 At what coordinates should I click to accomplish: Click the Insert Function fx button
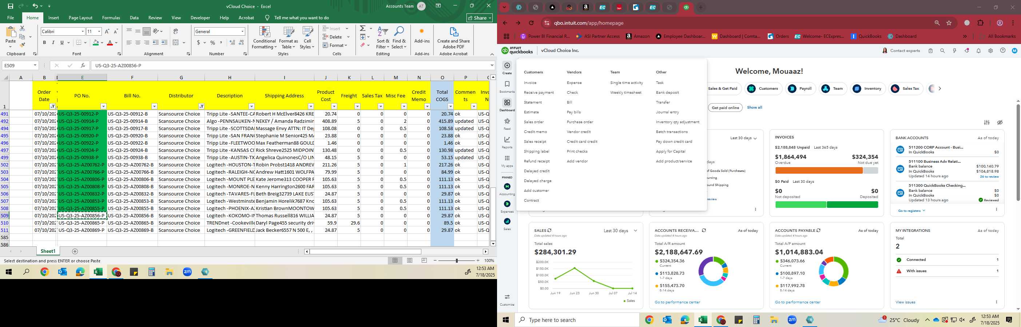click(83, 65)
